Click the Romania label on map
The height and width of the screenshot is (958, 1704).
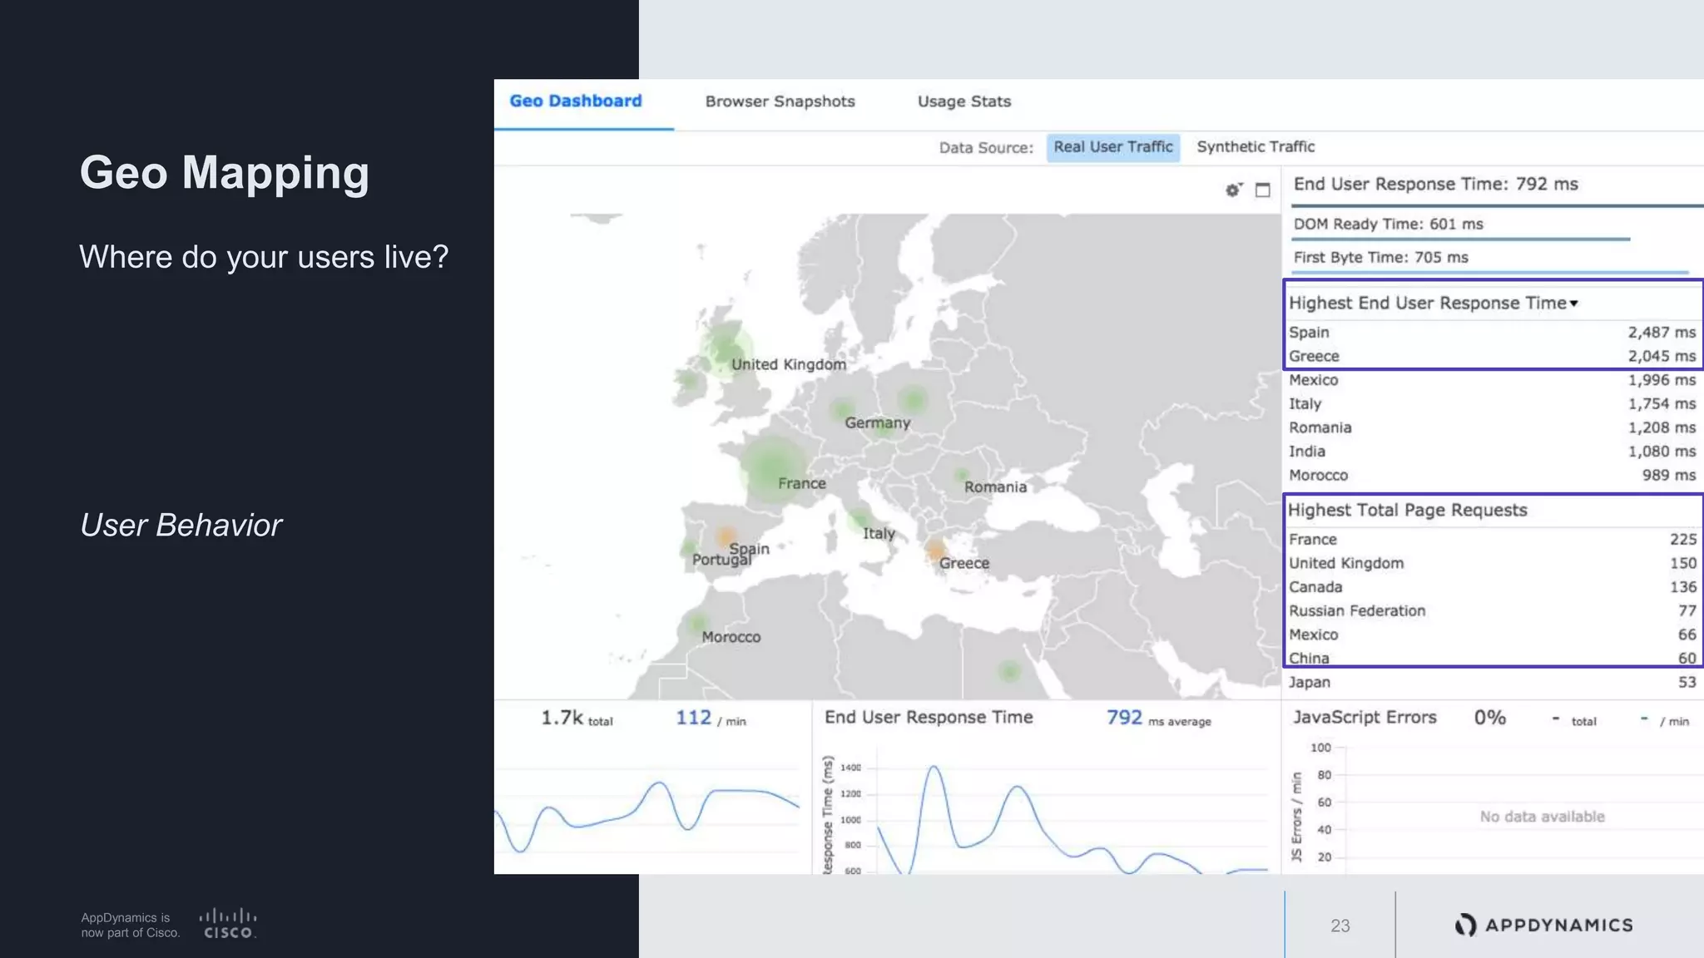(x=995, y=487)
